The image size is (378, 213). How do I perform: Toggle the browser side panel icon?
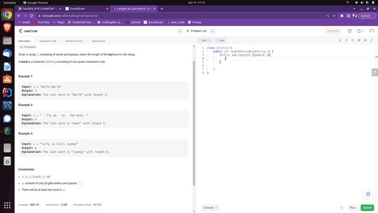(x=348, y=16)
